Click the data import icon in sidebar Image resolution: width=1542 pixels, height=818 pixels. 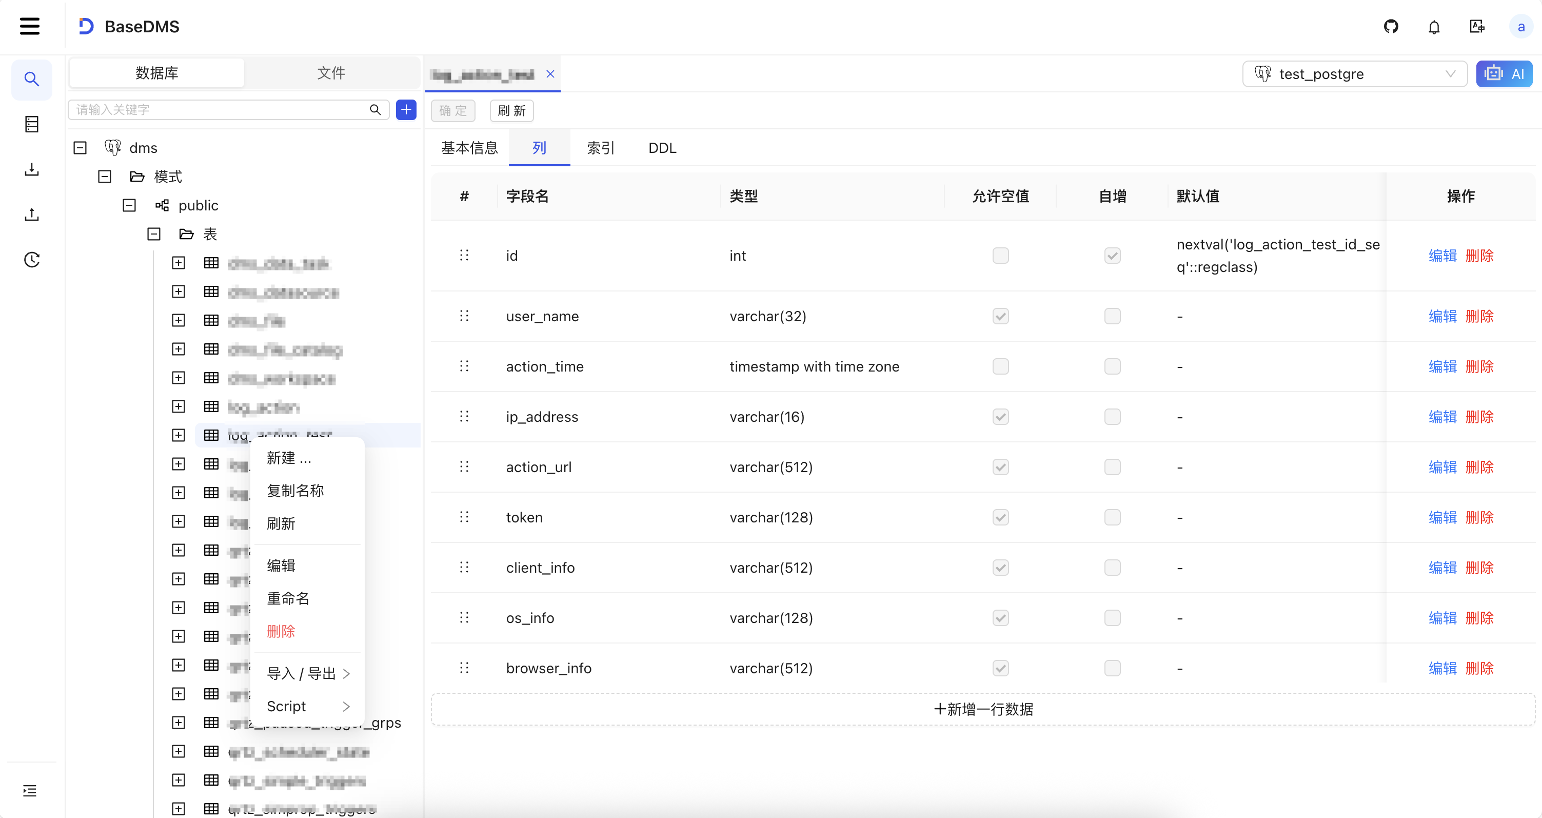31,169
